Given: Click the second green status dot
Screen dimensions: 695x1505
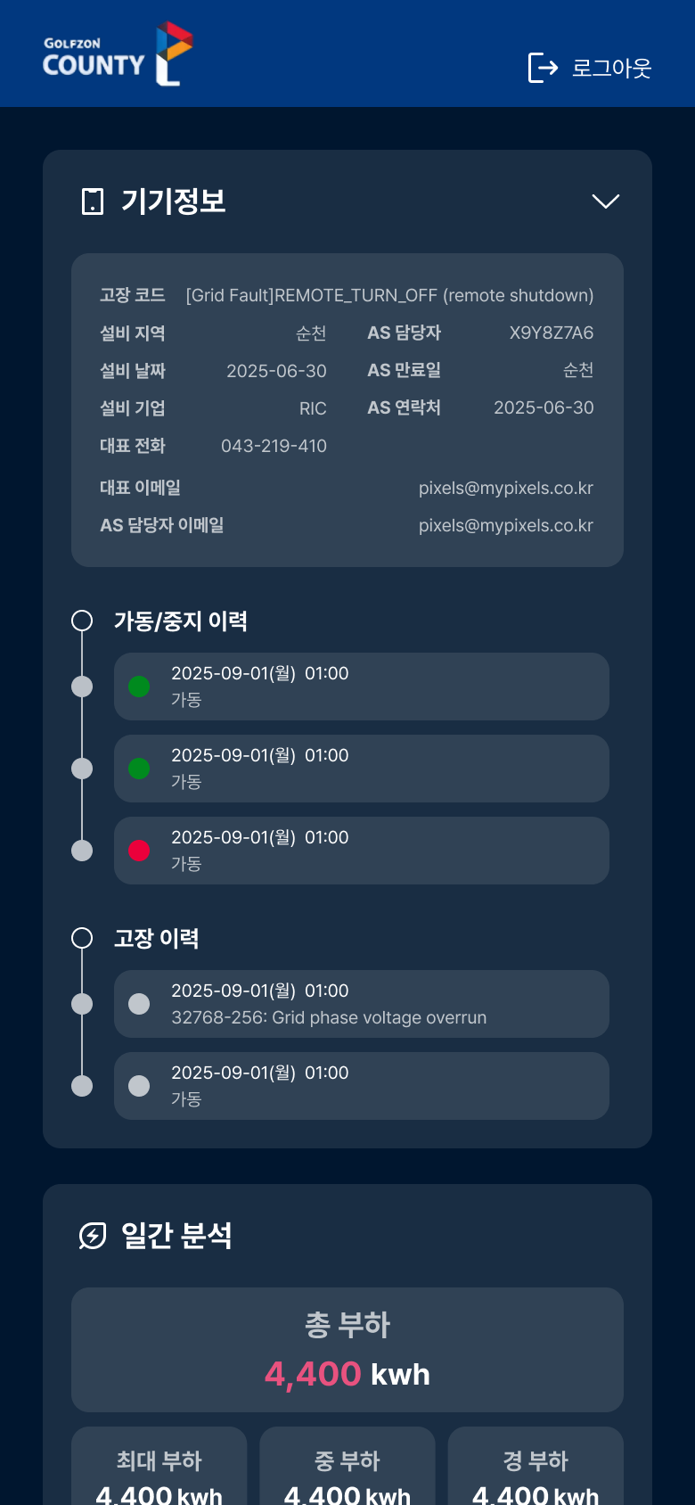Looking at the screenshot, I should coord(139,769).
